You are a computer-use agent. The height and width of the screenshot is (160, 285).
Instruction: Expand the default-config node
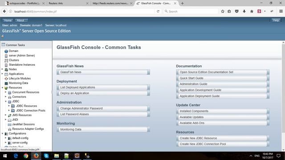(6, 138)
